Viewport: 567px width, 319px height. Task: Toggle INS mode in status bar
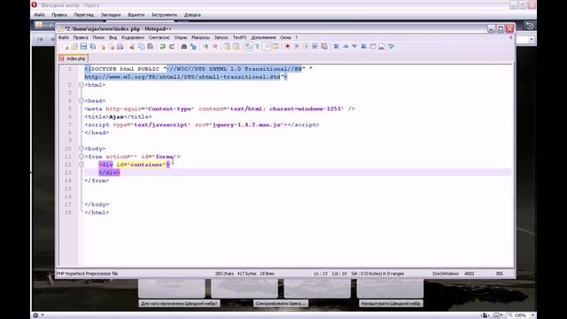click(x=500, y=274)
